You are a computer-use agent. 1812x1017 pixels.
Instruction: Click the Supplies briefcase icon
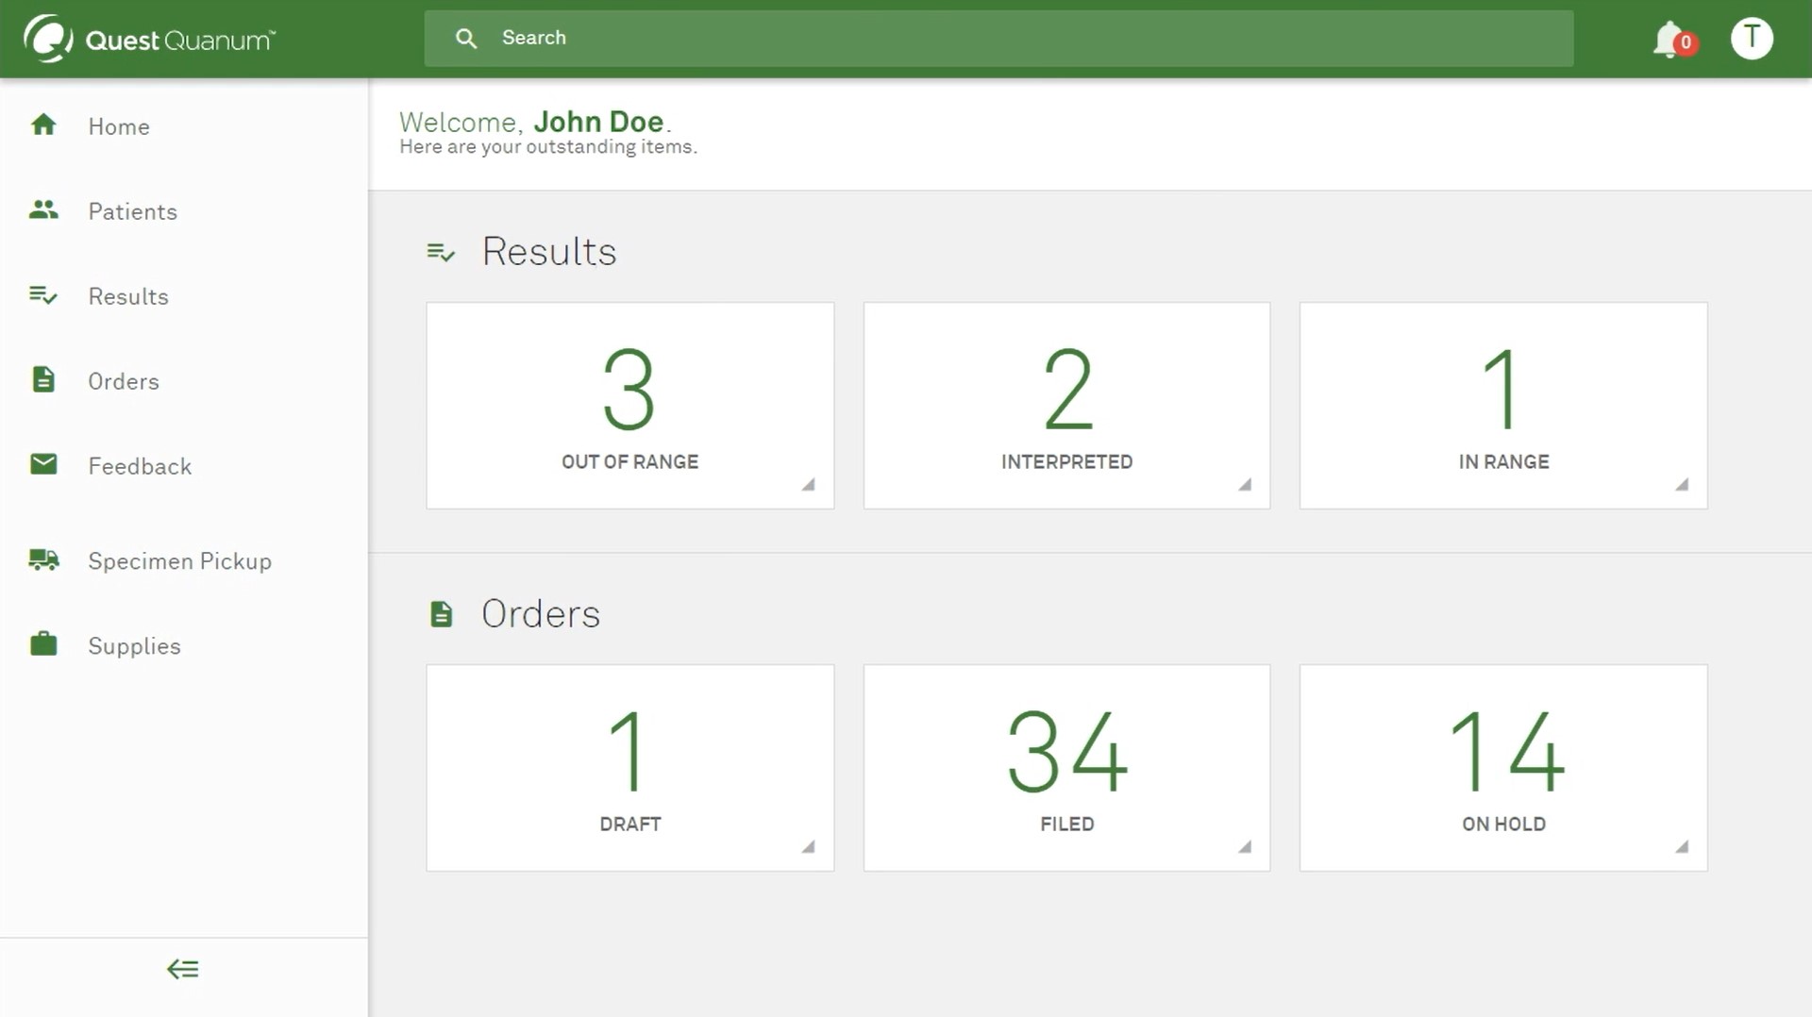43,644
